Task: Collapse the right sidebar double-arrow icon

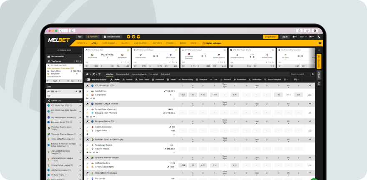Action: click(319, 50)
